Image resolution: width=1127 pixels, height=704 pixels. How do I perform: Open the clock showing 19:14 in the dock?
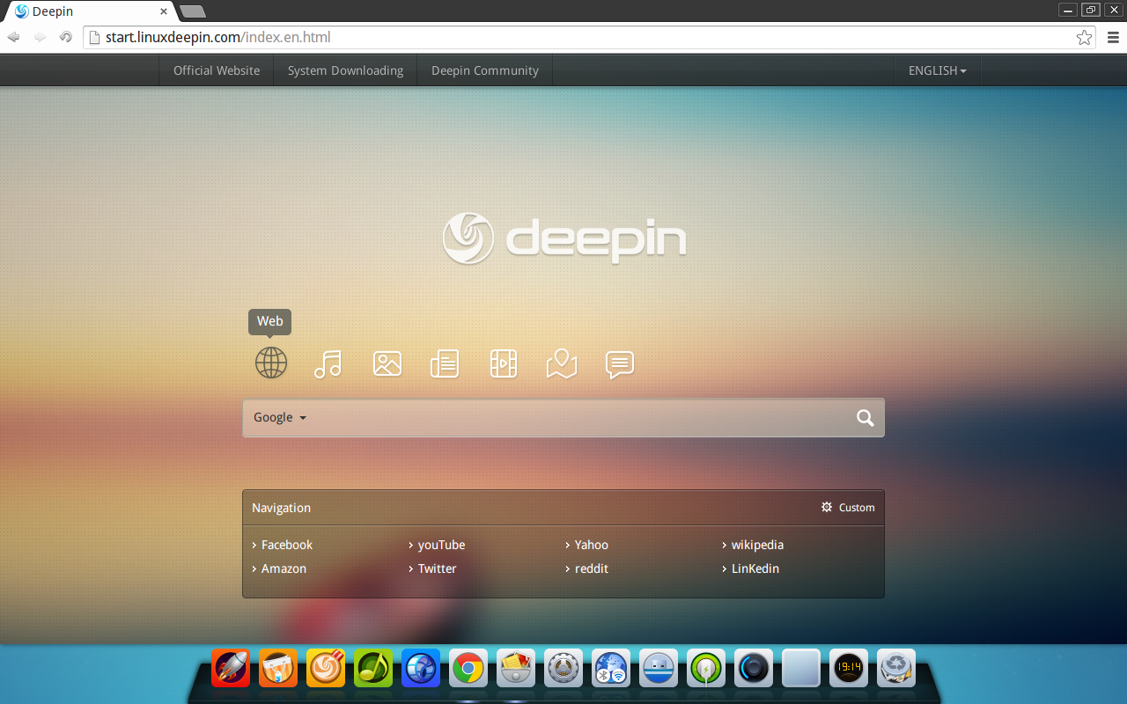(848, 668)
